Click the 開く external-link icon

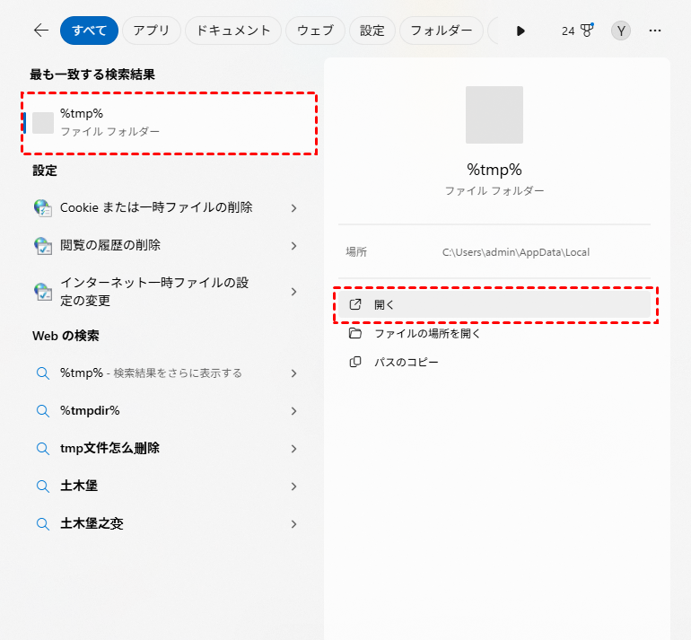[x=355, y=304]
